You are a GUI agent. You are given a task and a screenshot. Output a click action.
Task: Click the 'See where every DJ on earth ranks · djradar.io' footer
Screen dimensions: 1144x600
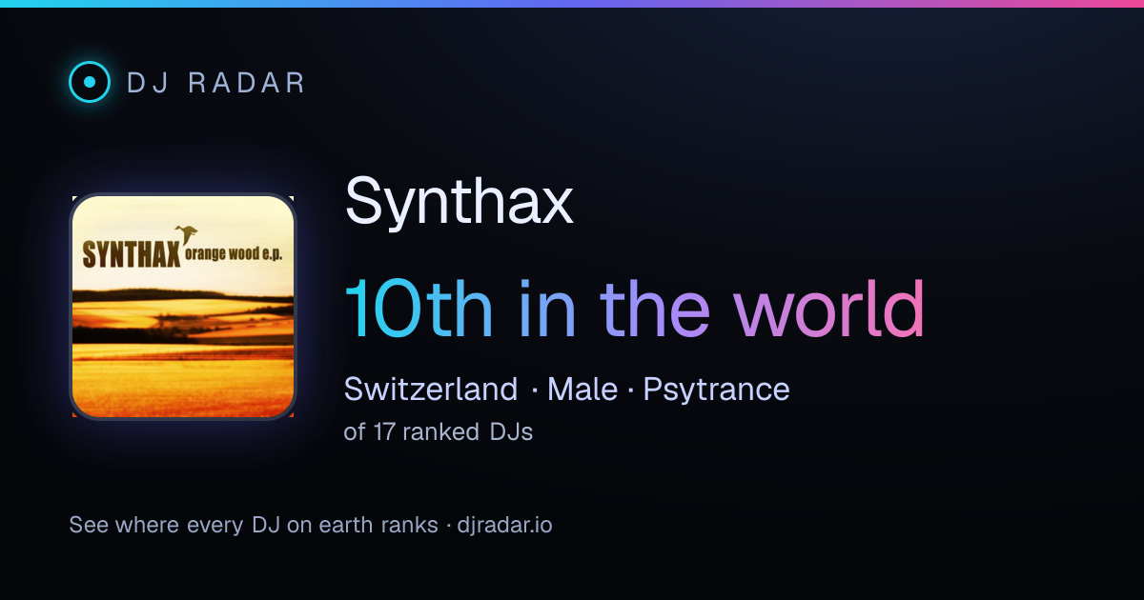click(x=311, y=525)
